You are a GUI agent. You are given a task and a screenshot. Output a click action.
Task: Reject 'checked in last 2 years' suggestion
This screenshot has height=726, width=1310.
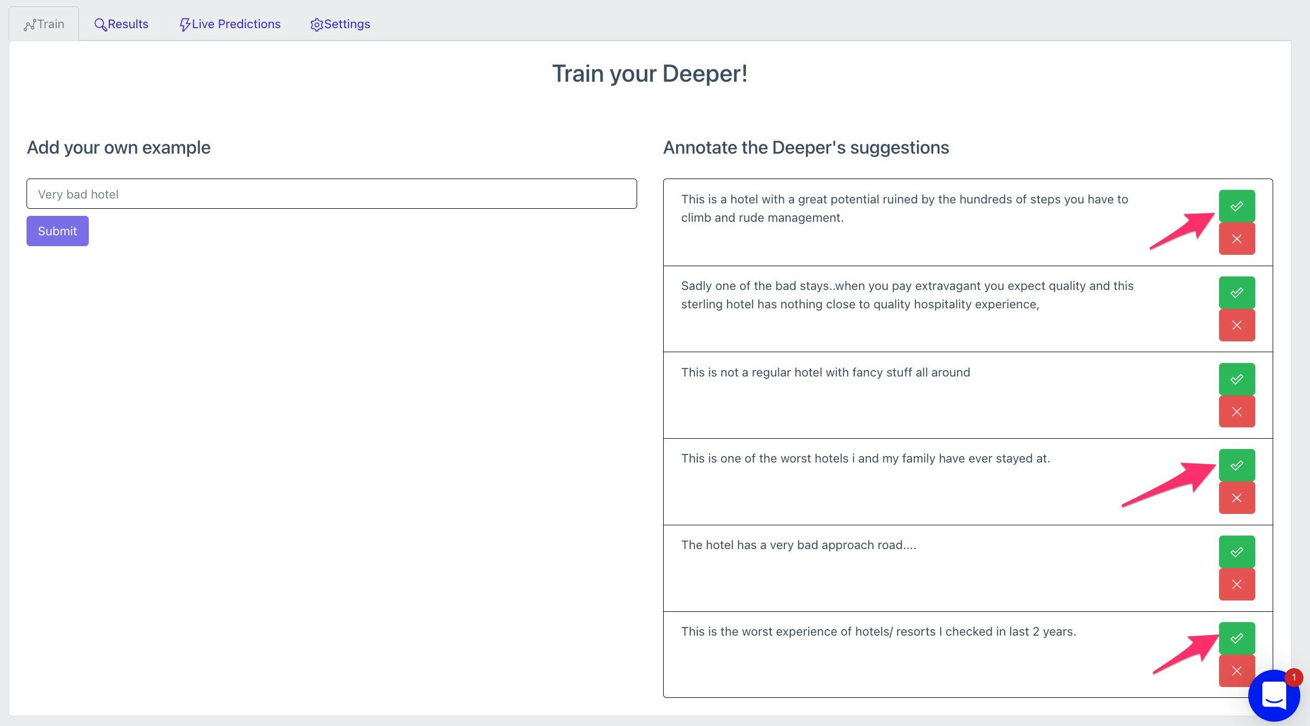(x=1236, y=671)
